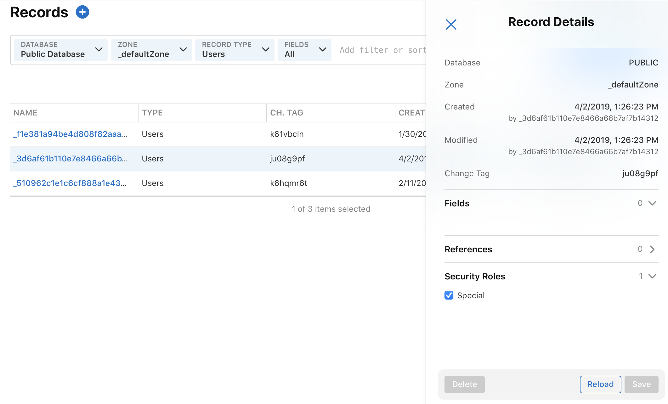Open the Database dropdown showing Public Database
The width and height of the screenshot is (668, 404).
61,50
